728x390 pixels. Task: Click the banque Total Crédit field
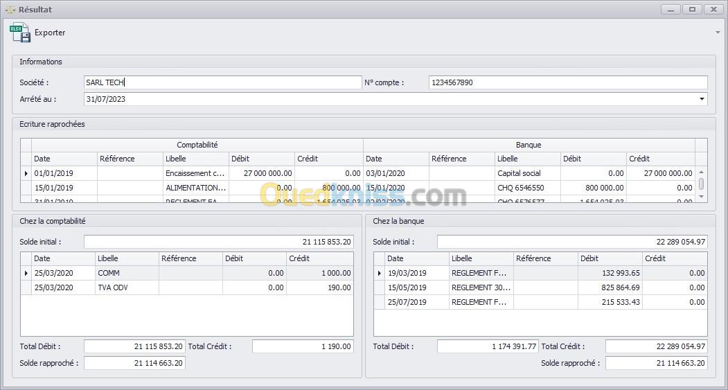(x=656, y=346)
